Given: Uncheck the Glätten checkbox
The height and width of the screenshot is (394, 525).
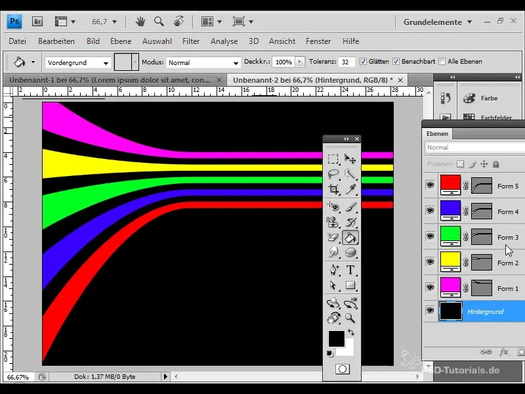Looking at the screenshot, I should pyautogui.click(x=363, y=61).
